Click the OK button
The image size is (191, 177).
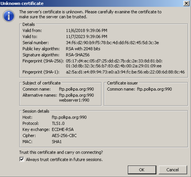coord(142,170)
